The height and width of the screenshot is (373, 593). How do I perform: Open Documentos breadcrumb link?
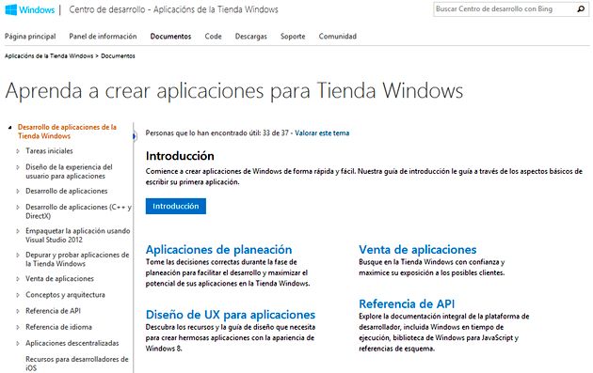[x=118, y=55]
